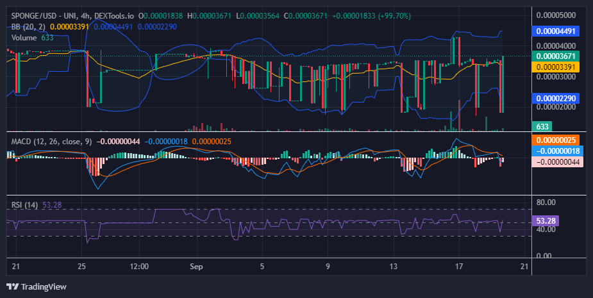Click the BB lower value 0.00002290 in legend
Image resolution: width=593 pixels, height=298 pixels.
click(157, 27)
